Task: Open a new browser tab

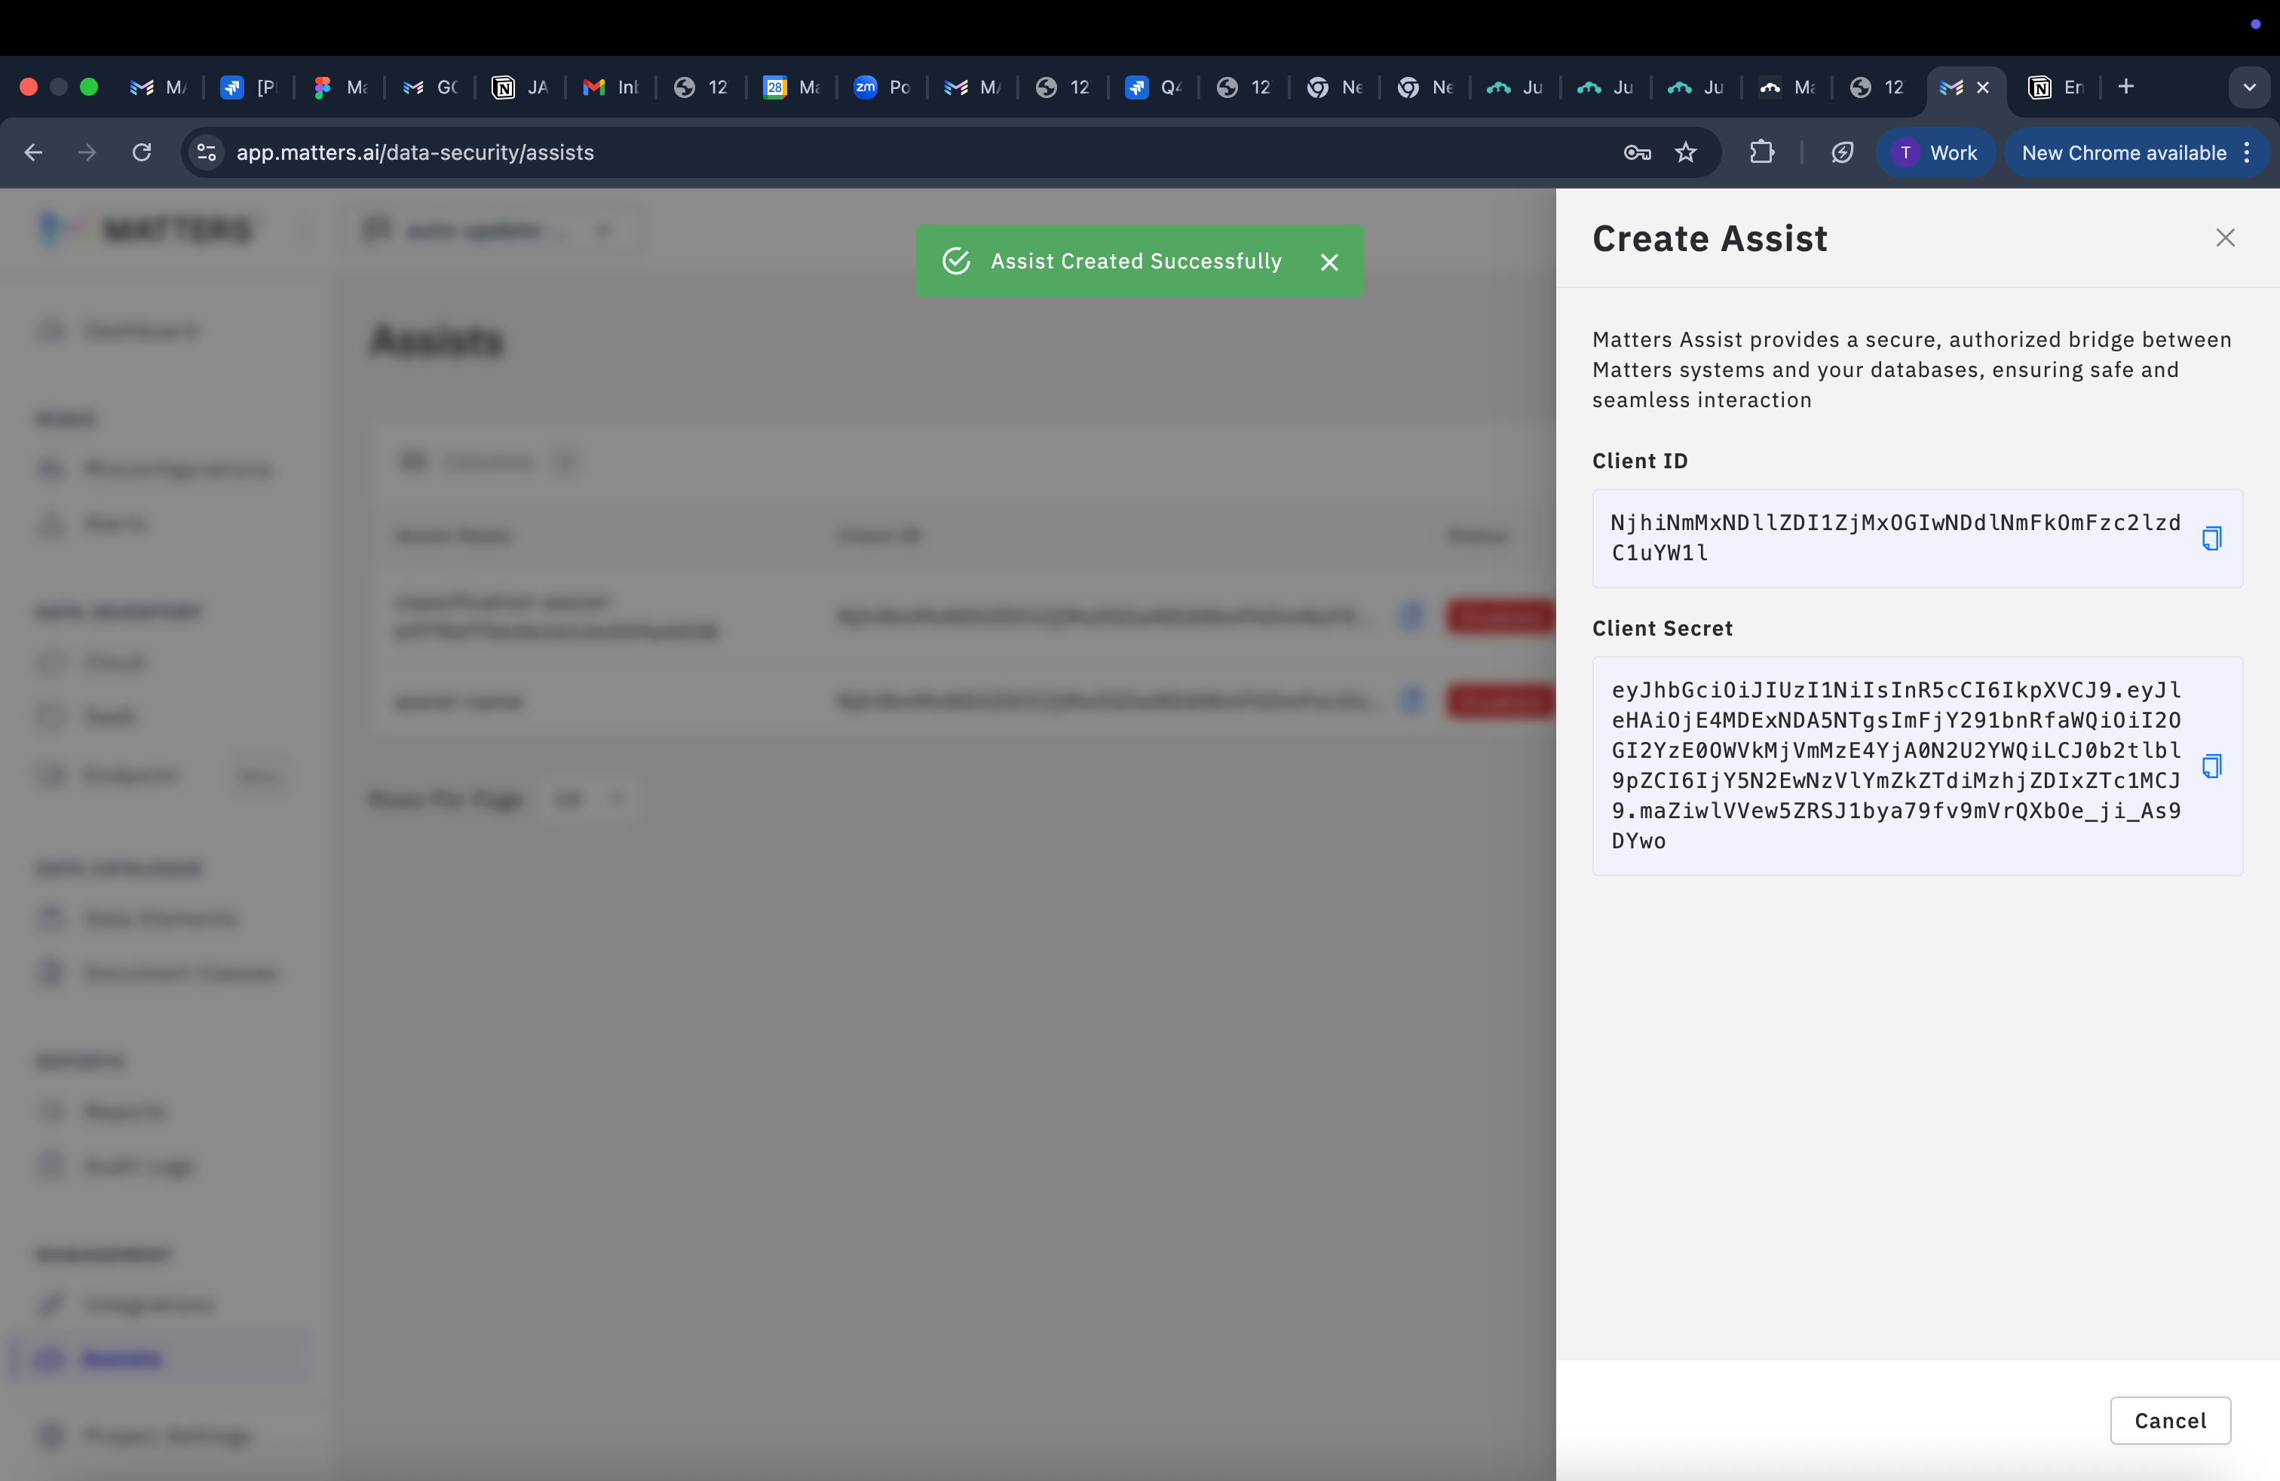Action: pyautogui.click(x=2125, y=86)
